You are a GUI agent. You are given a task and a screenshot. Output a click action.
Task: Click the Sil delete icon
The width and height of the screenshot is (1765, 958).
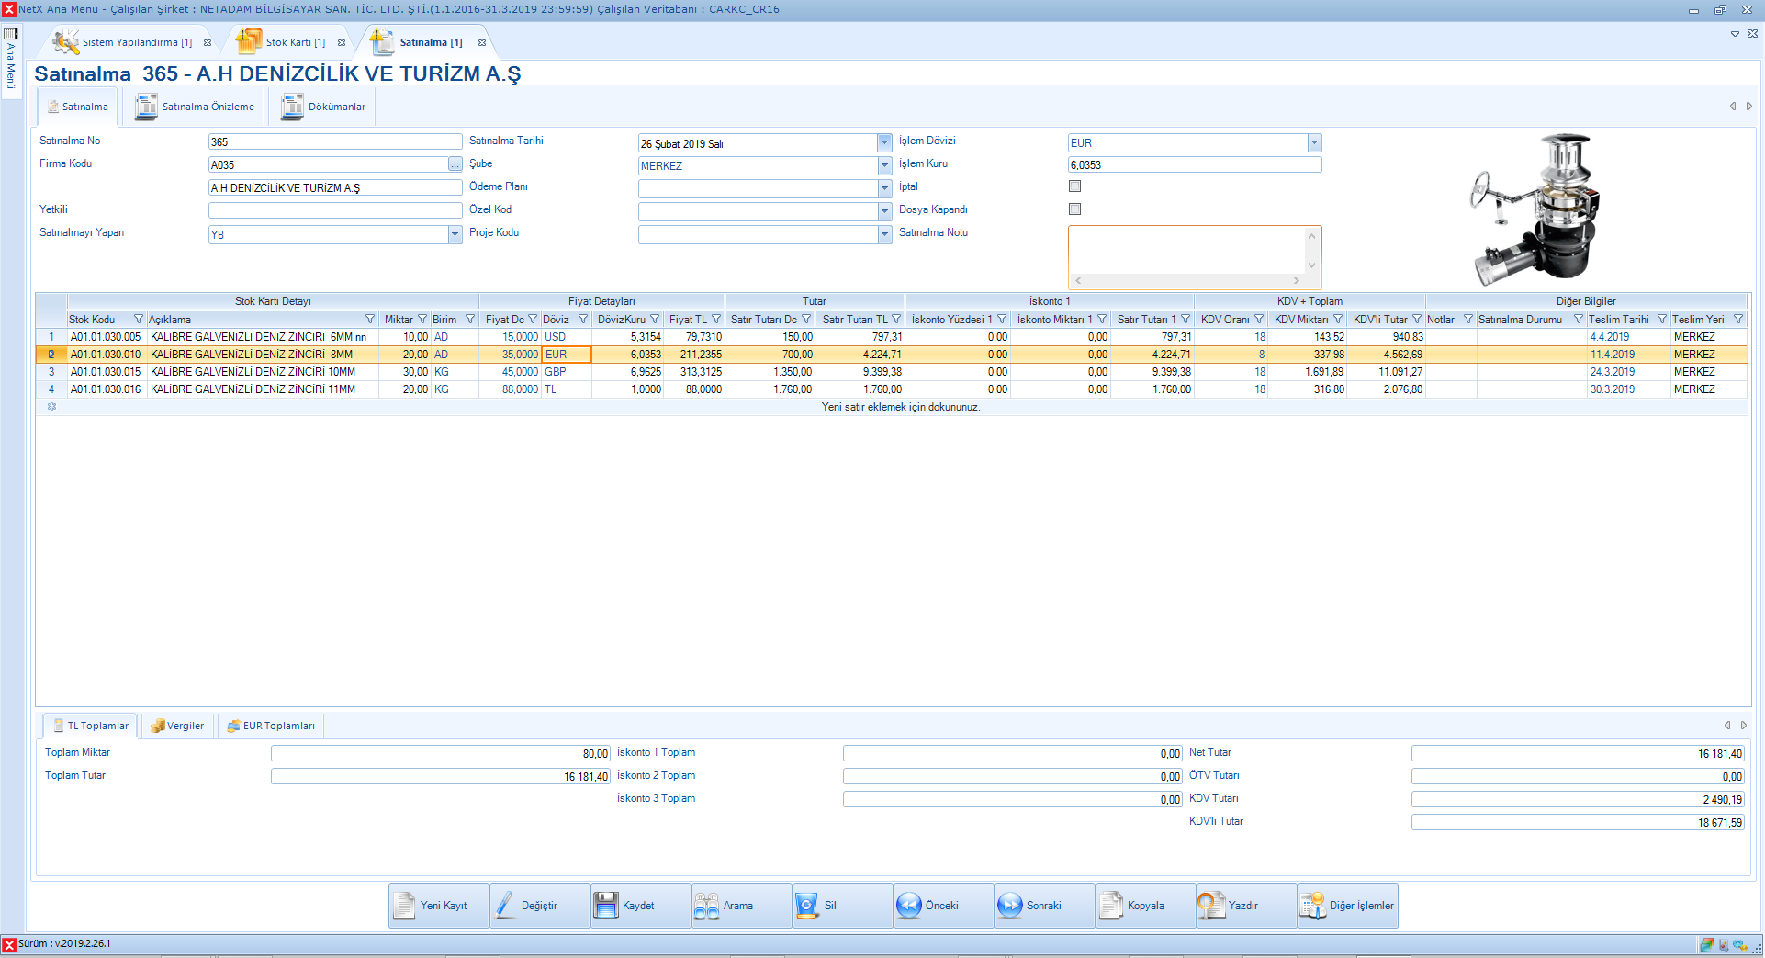point(806,906)
